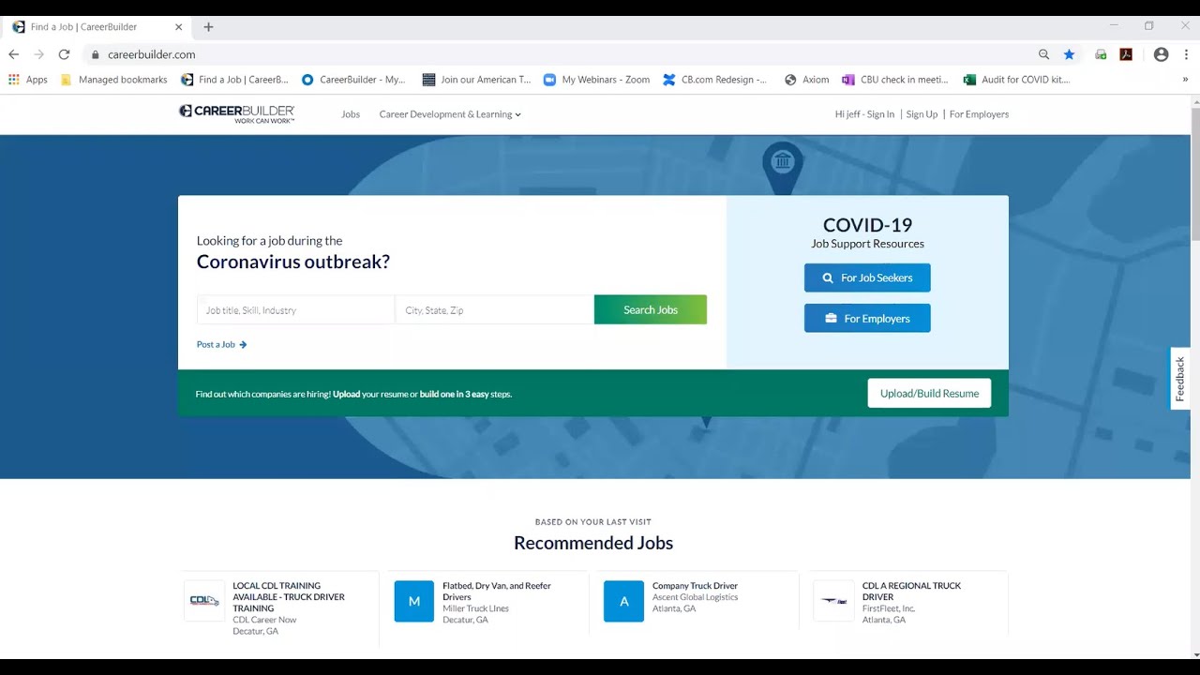Open the zoom magnifier icon in address bar
The image size is (1200, 675).
pyautogui.click(x=1043, y=54)
